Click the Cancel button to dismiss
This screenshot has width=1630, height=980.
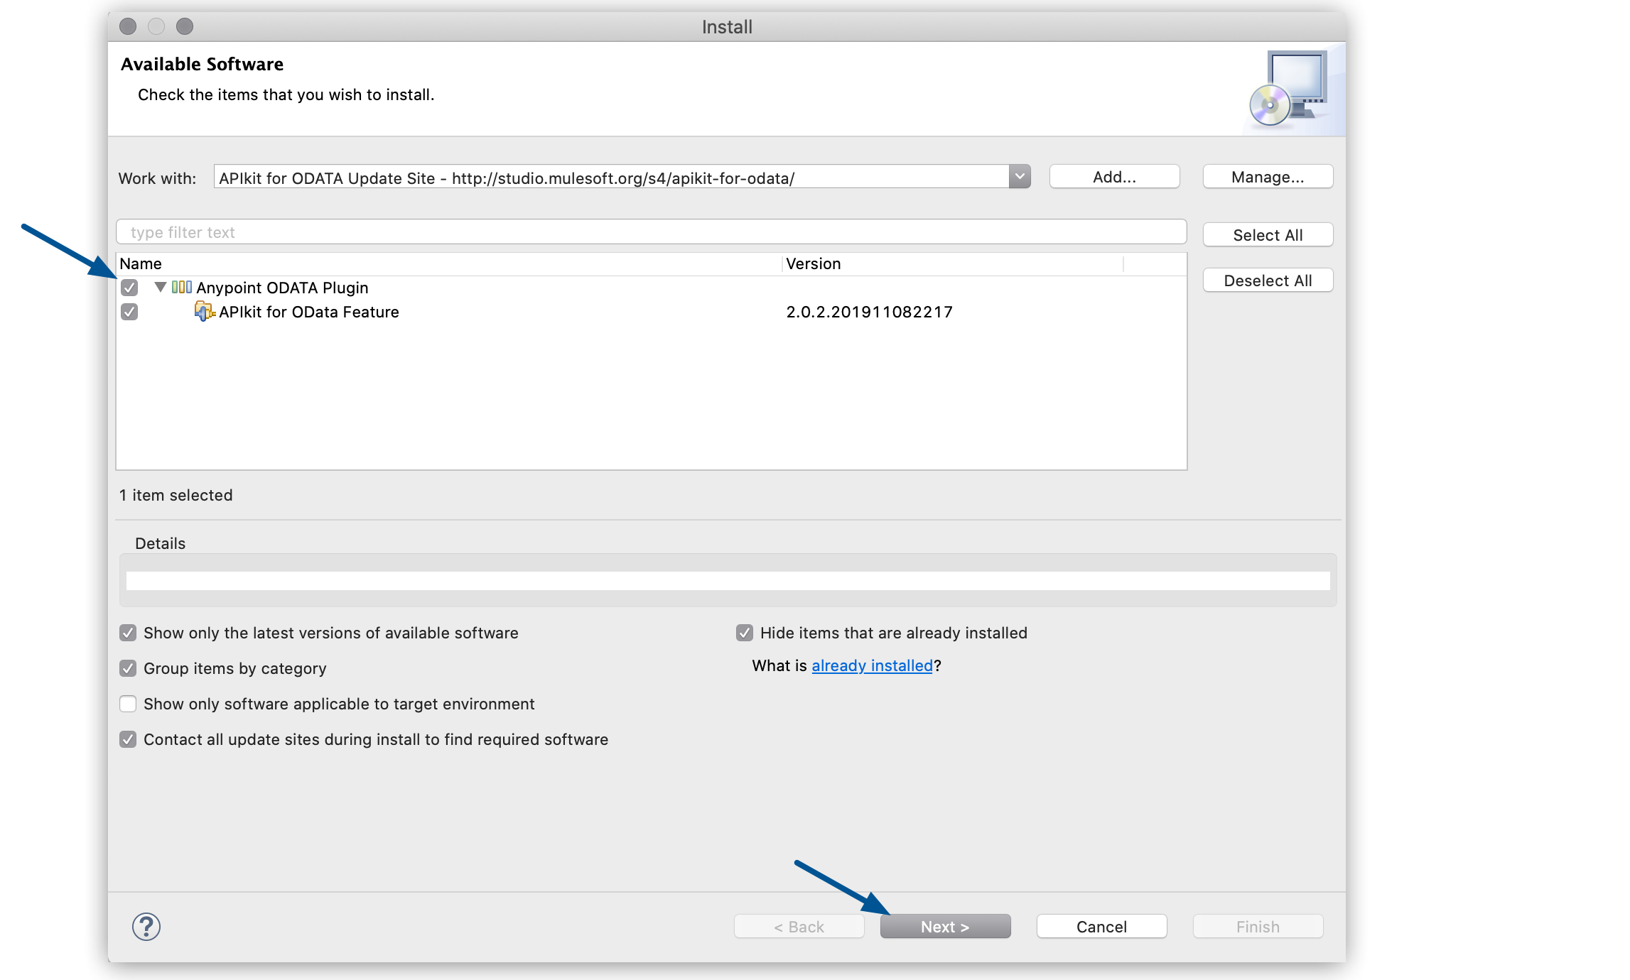click(1100, 927)
